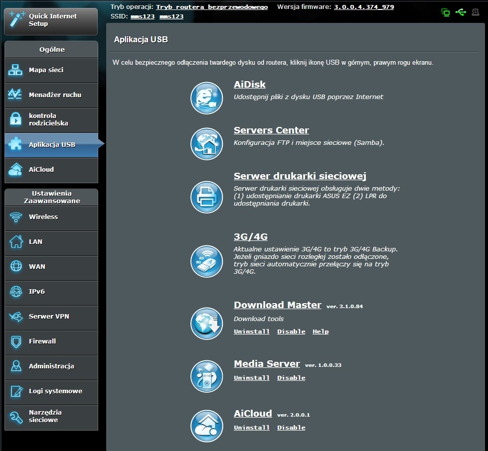
Task: Click the IPv6 globe icon
Action: [x=16, y=292]
